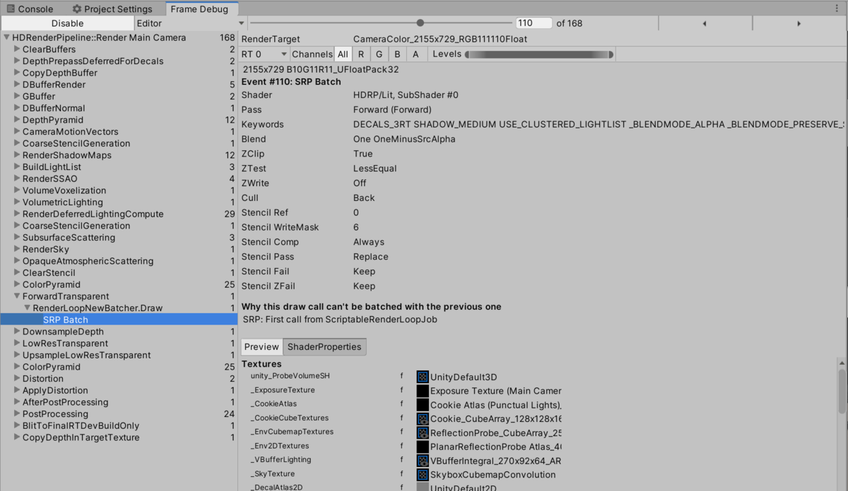Select SRP Batch event
This screenshot has height=491, width=848.
pyautogui.click(x=119, y=320)
